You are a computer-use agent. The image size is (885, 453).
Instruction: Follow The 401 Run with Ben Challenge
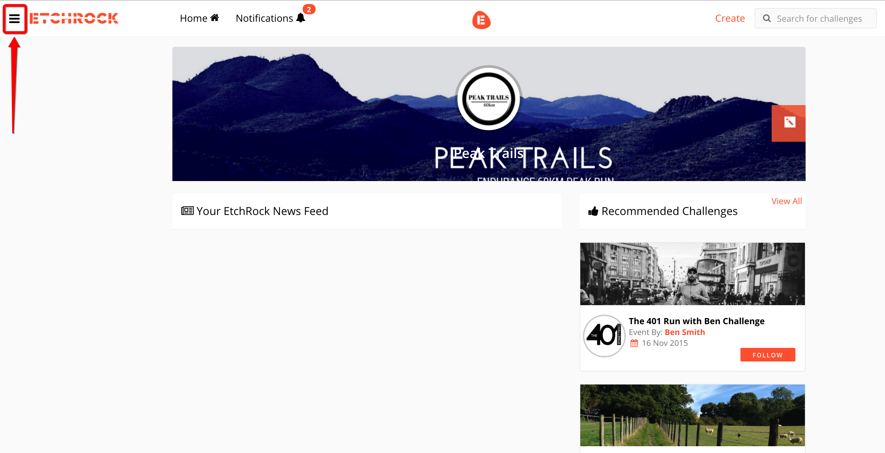click(768, 355)
